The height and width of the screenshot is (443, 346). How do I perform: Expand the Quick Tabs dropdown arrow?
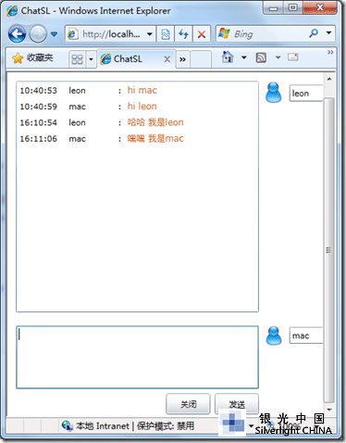click(x=91, y=58)
